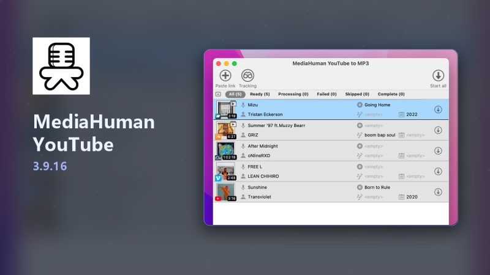Click the MediaHuman microphone logo

61,66
